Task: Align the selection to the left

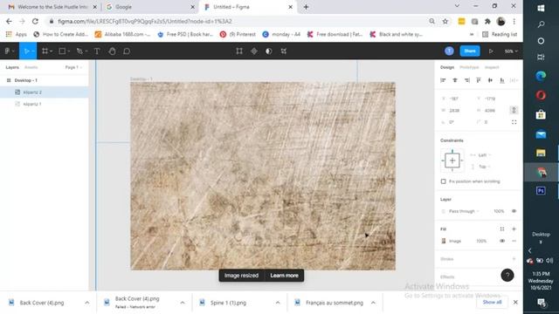Action: 443,80
